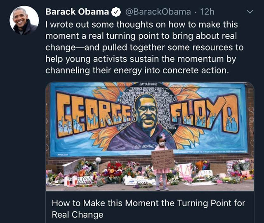The height and width of the screenshot is (223, 264).
Task: Click the 'Say Our Names' text atop the mural
Action: point(148,85)
